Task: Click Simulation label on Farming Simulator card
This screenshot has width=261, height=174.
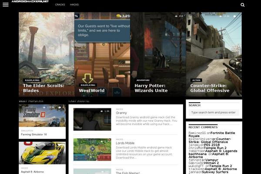Action: click(27, 130)
